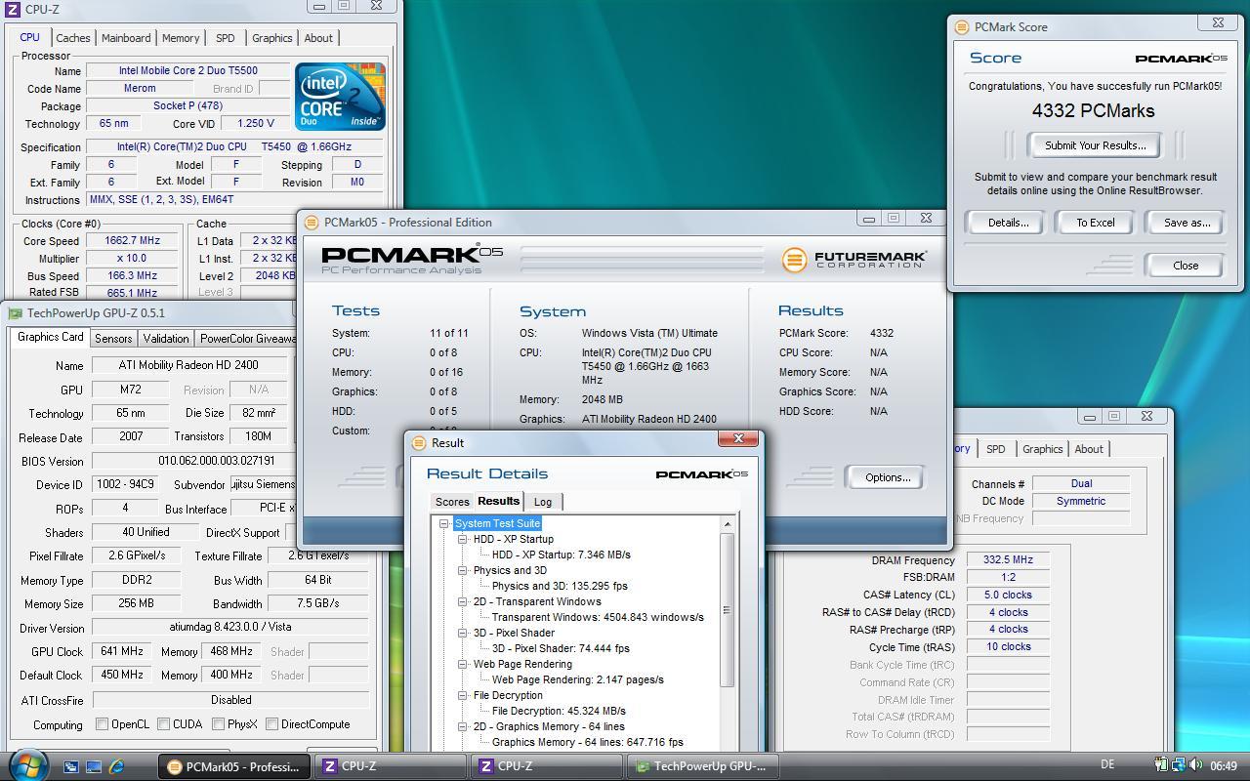
Task: Click PCMark05 Professional Edition title icon
Action: [312, 222]
